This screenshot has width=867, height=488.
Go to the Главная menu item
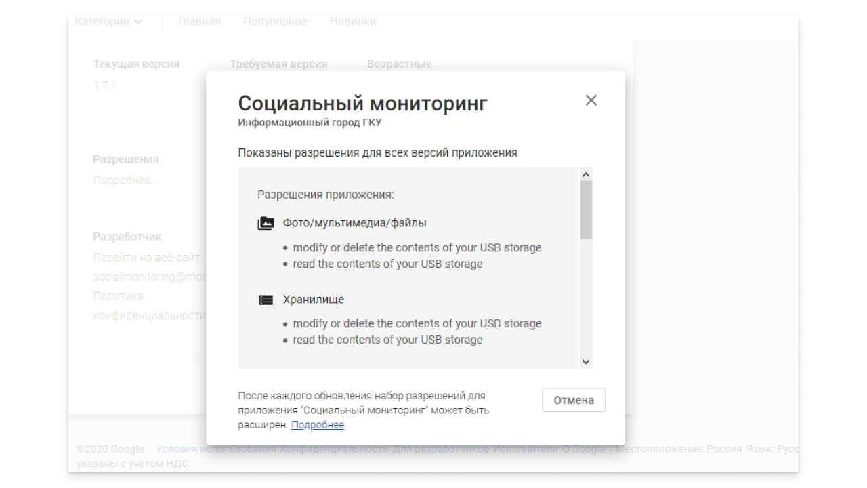point(199,21)
